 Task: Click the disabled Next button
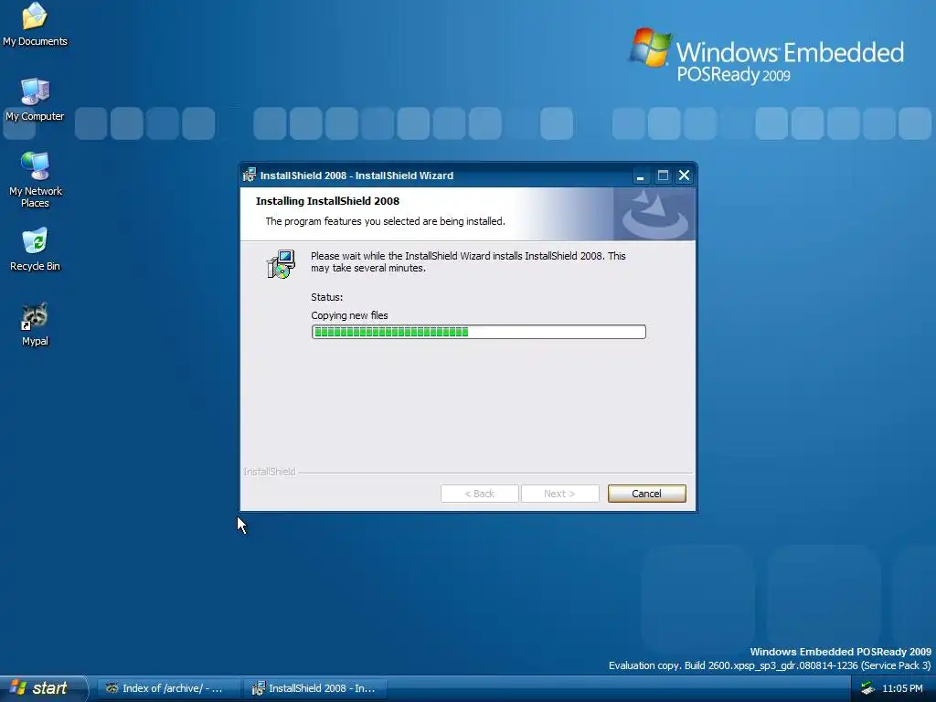[559, 494]
